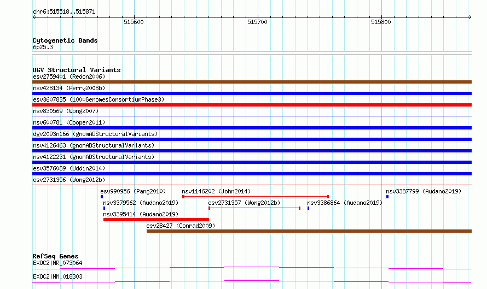Click the 515600 ruler tick label

pyautogui.click(x=134, y=22)
